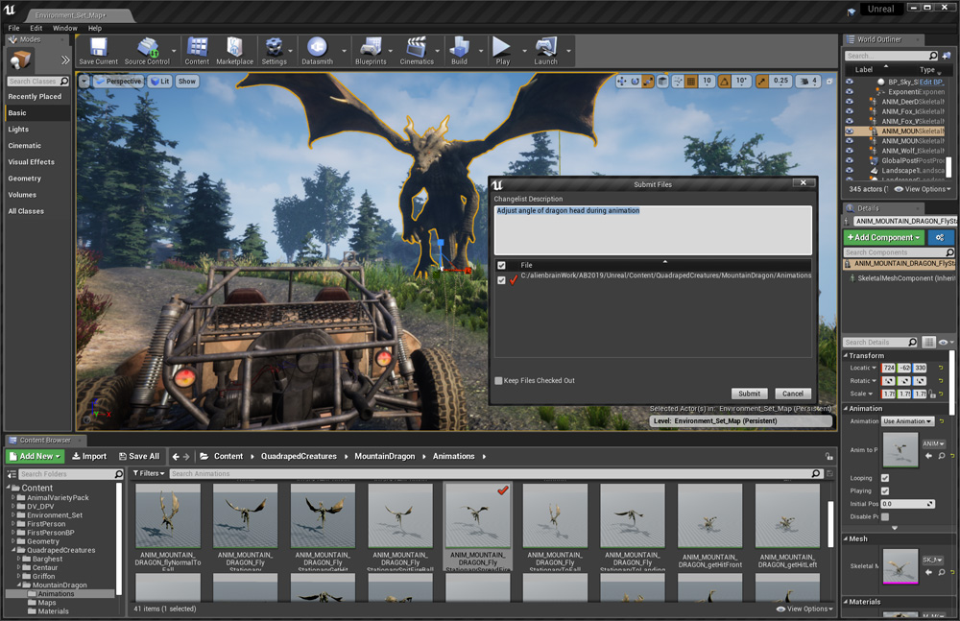Viewport: 960px width, 621px height.
Task: Open the Filters dropdown in Content Browser
Action: coord(149,473)
